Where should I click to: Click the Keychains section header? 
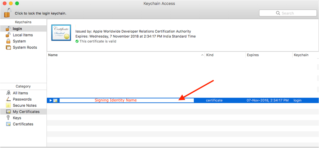tap(23, 22)
